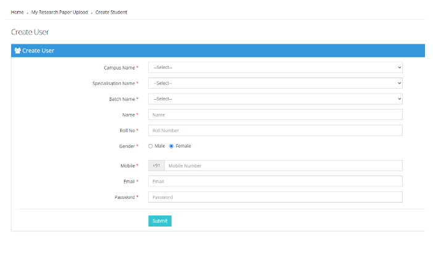
Task: Open the Batch Name select box
Action: [275, 99]
